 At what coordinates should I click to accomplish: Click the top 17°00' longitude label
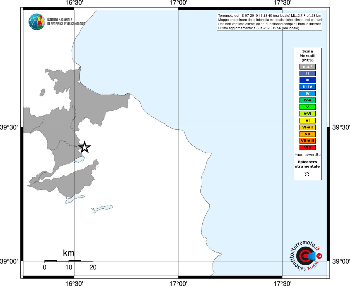(x=178, y=3)
